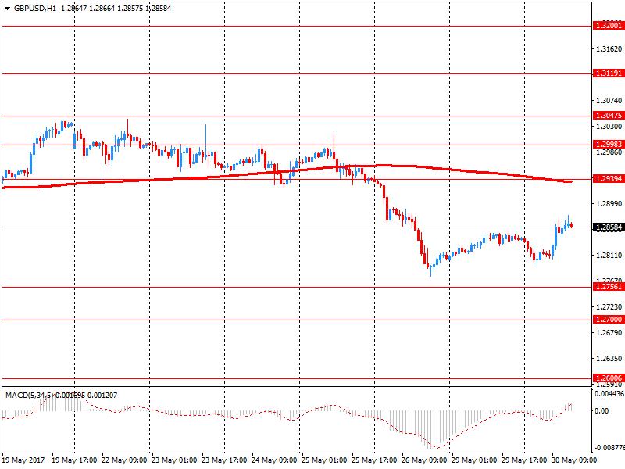The image size is (625, 469).
Task: Click the 30 May 09:00 time label
Action: [x=574, y=460]
